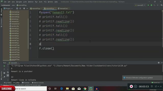This screenshot has height=91, width=163.
Task: Open the Refactor menu
Action: pyautogui.click(x=31, y=2)
